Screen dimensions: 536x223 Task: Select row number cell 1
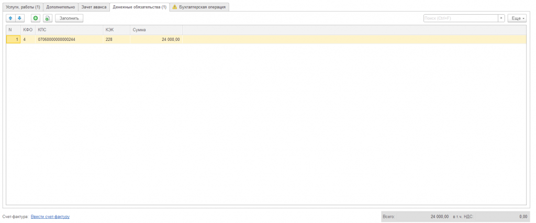pyautogui.click(x=13, y=39)
